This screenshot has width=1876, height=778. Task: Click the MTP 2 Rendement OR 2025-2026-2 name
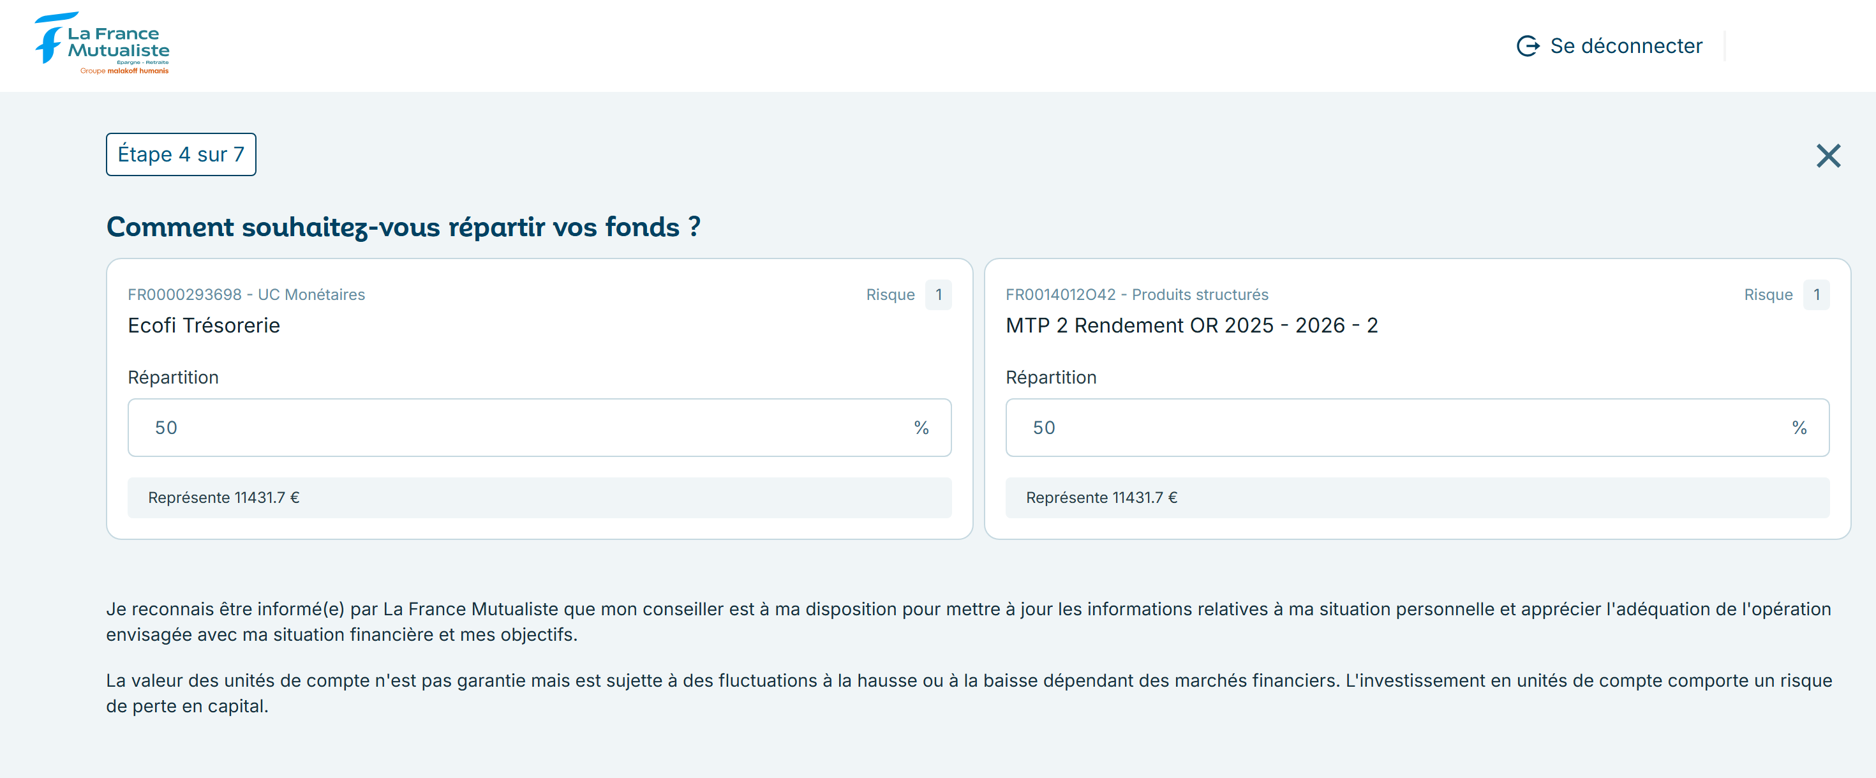point(1192,325)
